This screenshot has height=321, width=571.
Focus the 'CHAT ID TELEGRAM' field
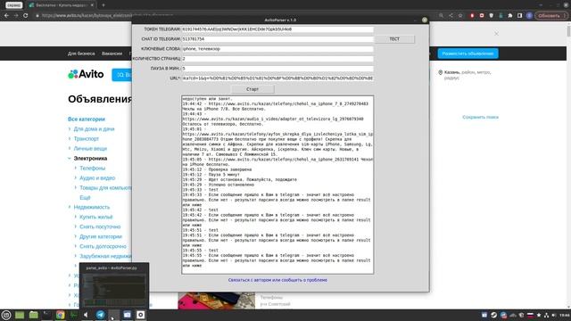pyautogui.click(x=277, y=39)
